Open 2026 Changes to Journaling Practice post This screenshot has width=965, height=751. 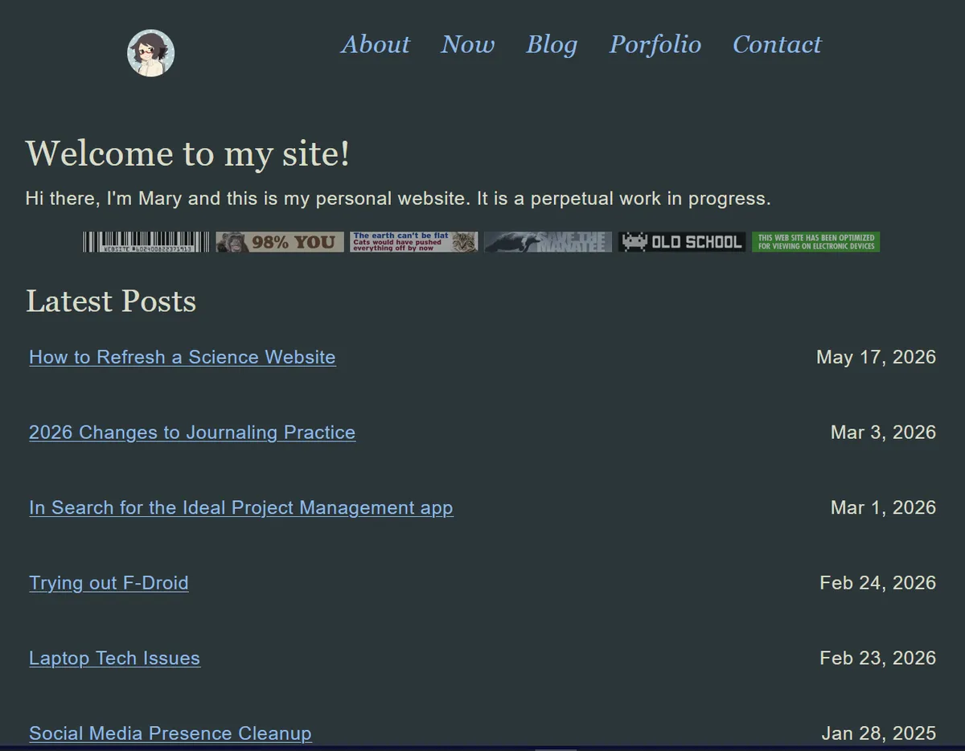pos(192,433)
